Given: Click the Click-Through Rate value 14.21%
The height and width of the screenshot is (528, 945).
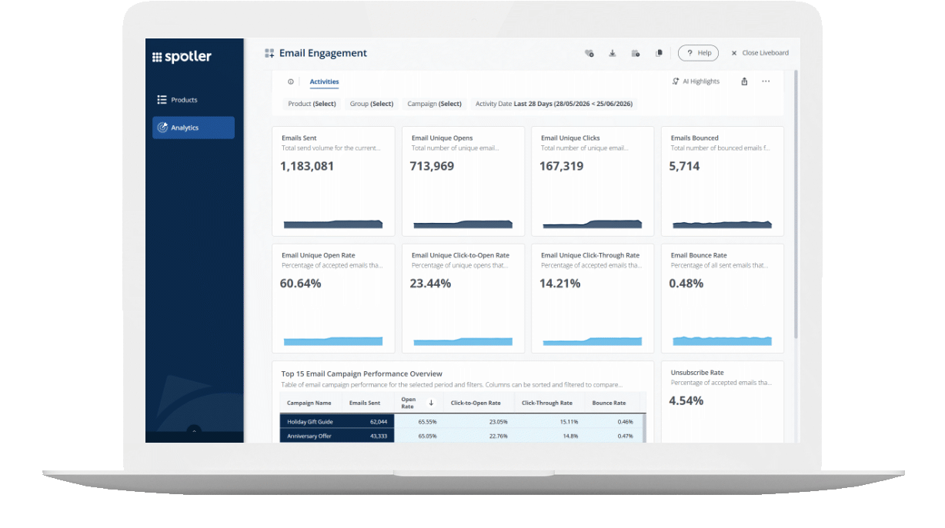Looking at the screenshot, I should coord(560,284).
